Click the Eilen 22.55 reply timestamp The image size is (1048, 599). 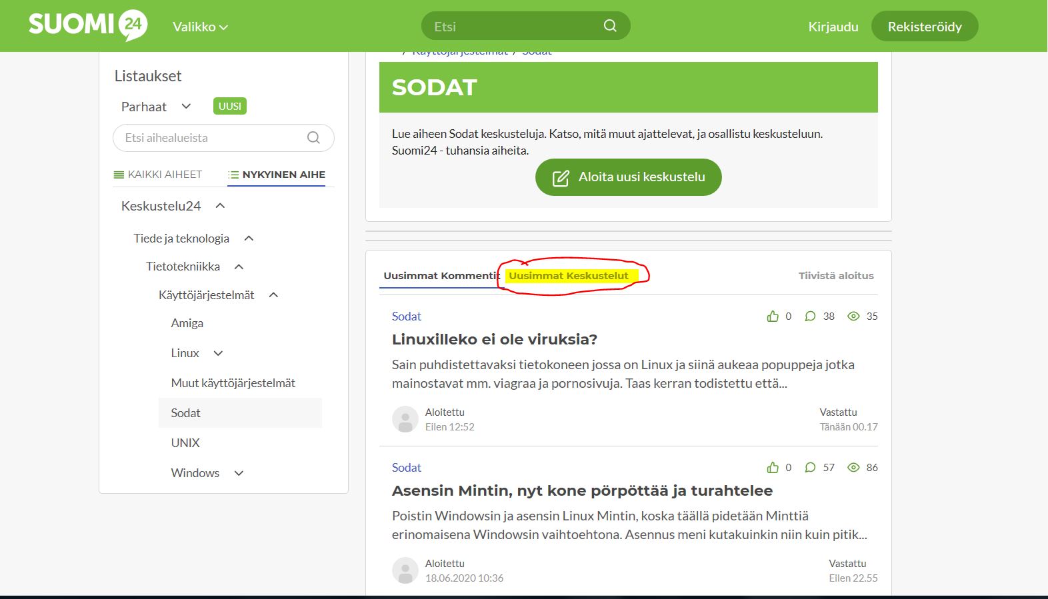tap(853, 578)
